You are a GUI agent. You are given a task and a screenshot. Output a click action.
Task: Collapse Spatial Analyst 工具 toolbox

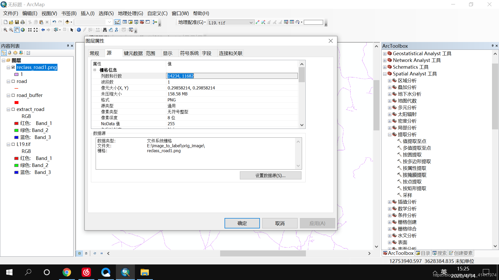tap(385, 74)
